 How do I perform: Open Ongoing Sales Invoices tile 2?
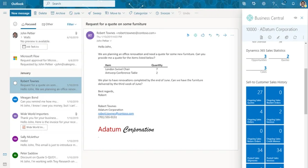pyautogui.click(x=274, y=115)
